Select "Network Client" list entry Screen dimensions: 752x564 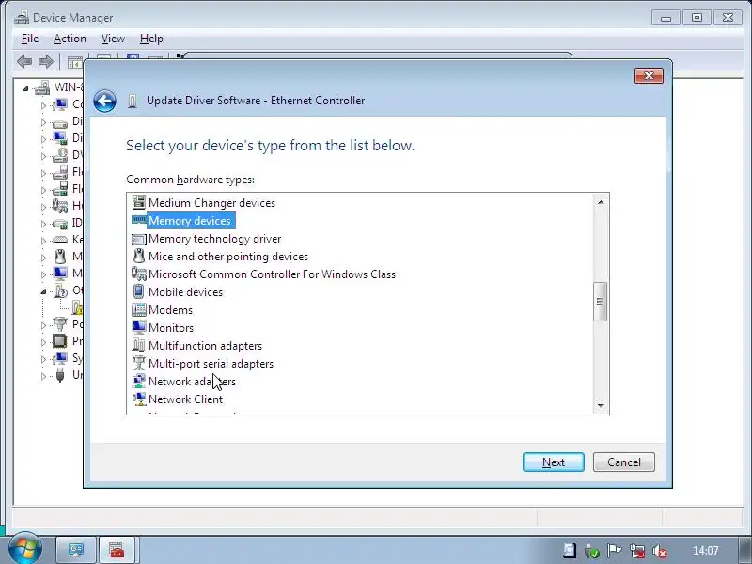(185, 399)
